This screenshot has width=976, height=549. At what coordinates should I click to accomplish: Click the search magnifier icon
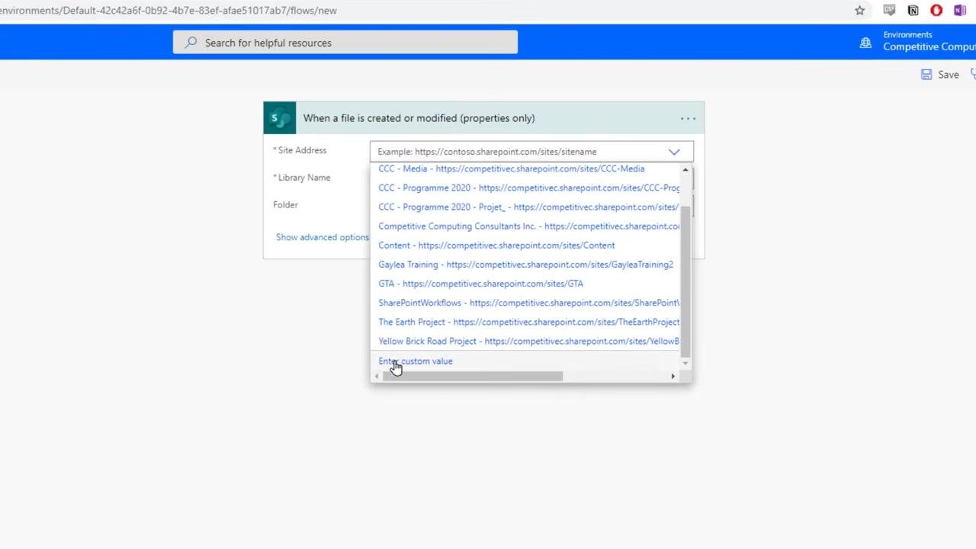(x=191, y=43)
